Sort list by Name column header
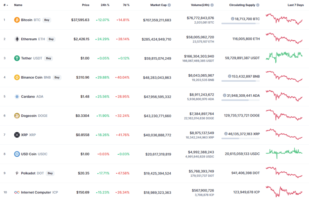Image resolution: width=309 pixels, height=200 pixels. [18, 5]
